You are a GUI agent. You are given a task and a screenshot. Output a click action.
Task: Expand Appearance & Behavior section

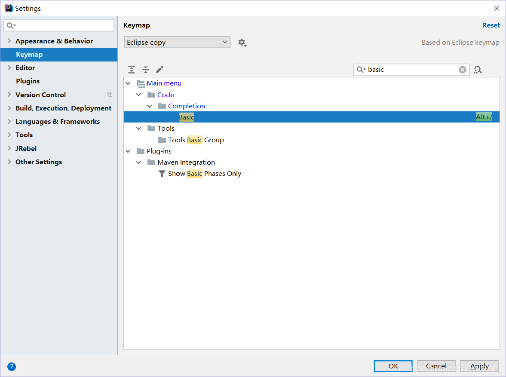9,41
